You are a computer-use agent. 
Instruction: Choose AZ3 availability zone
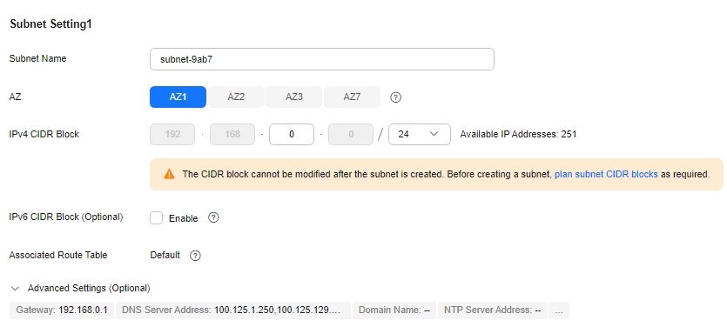294,97
